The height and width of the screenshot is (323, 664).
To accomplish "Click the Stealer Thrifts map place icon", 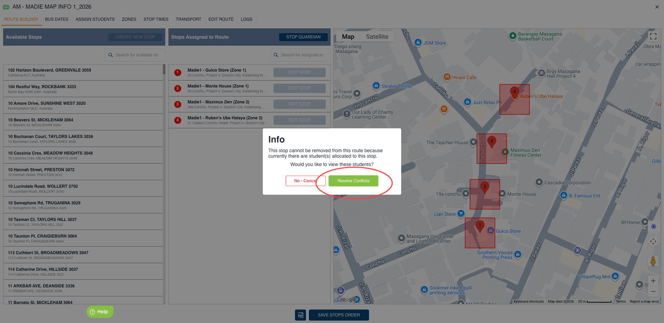I will [376, 85].
